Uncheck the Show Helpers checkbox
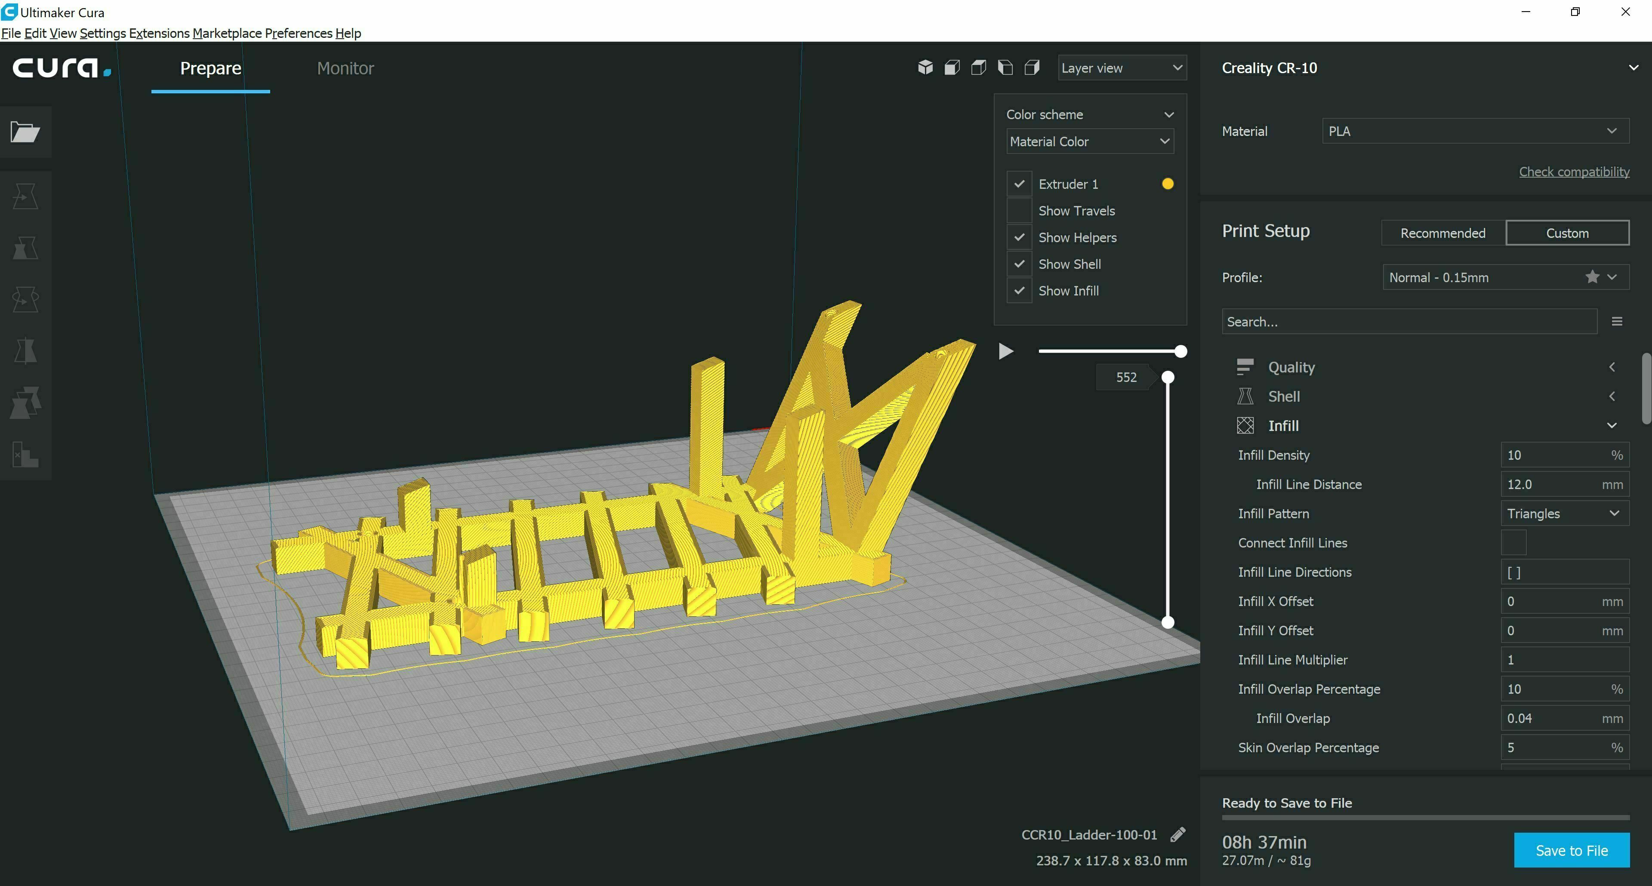Screen dimensions: 1652x886 [x=1019, y=237]
